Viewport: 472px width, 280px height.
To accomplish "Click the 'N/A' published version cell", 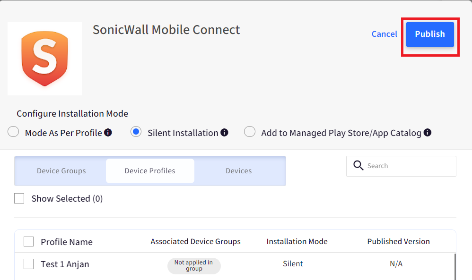I will click(x=396, y=264).
